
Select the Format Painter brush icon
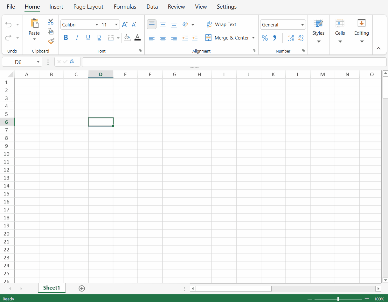pyautogui.click(x=51, y=41)
